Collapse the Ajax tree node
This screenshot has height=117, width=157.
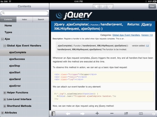click(x=2, y=39)
